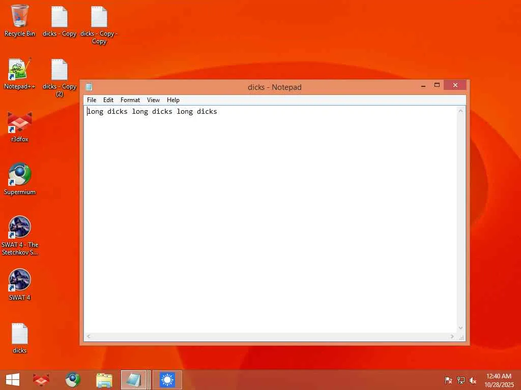The height and width of the screenshot is (390, 521).
Task: Open the Action Center flag tray icon
Action: coord(448,380)
